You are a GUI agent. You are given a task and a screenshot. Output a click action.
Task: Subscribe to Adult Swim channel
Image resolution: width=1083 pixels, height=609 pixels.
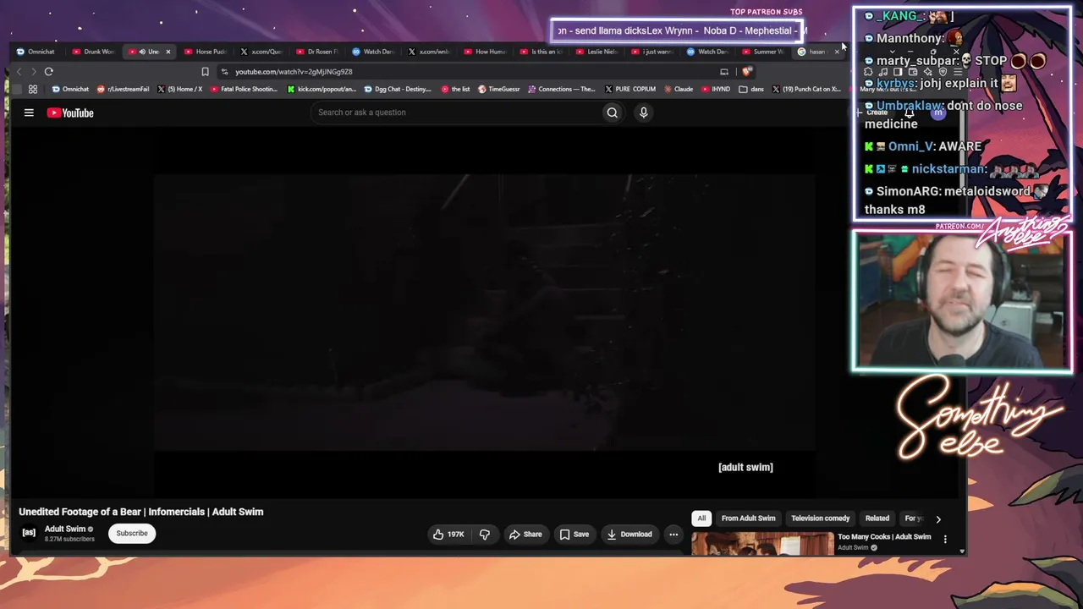point(132,533)
